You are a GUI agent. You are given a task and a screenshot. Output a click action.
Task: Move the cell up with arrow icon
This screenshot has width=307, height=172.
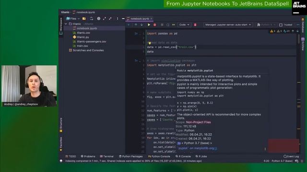tap(136, 25)
